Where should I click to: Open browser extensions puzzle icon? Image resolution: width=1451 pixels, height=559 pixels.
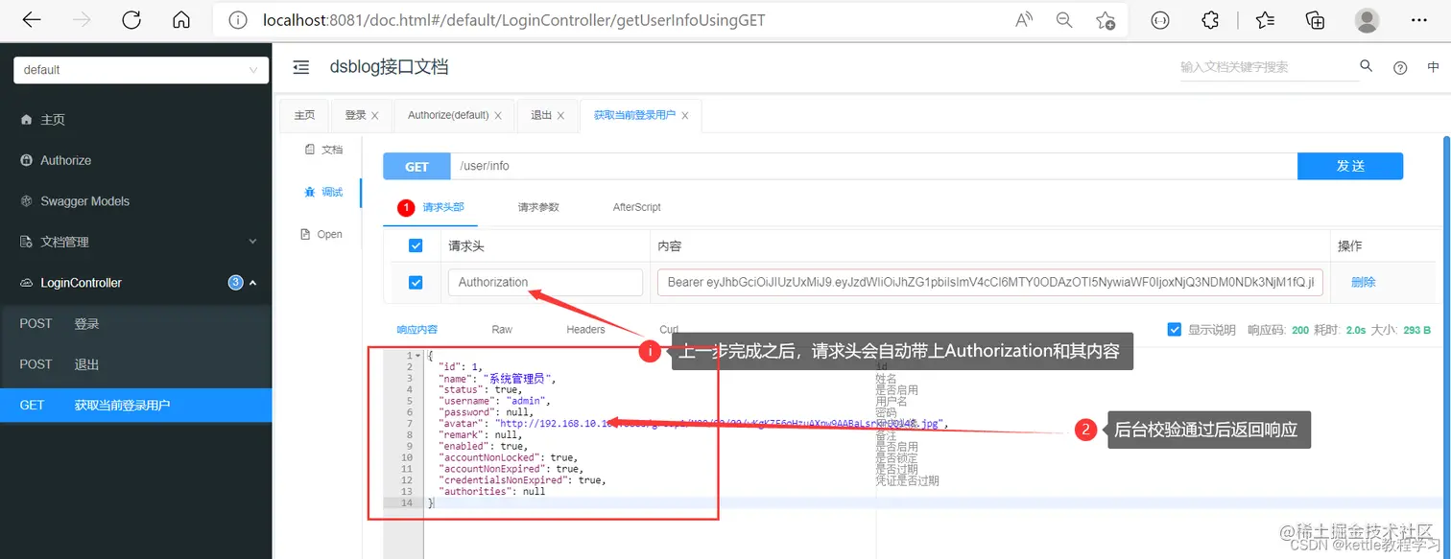pyautogui.click(x=1211, y=19)
